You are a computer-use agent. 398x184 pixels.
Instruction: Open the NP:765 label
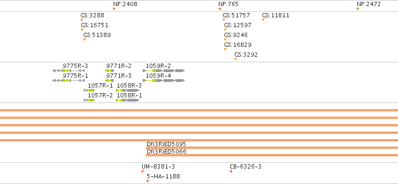pyautogui.click(x=228, y=4)
